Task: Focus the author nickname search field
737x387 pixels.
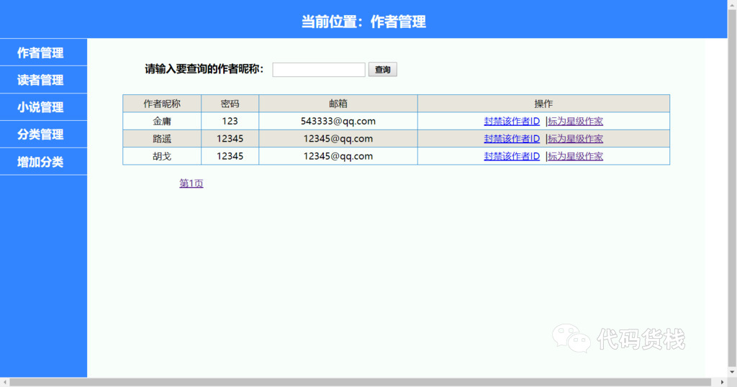Action: 319,70
